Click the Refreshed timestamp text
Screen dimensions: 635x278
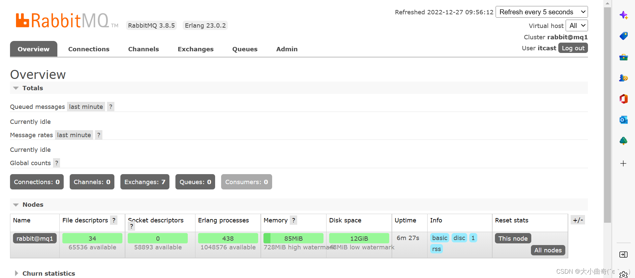pos(444,12)
